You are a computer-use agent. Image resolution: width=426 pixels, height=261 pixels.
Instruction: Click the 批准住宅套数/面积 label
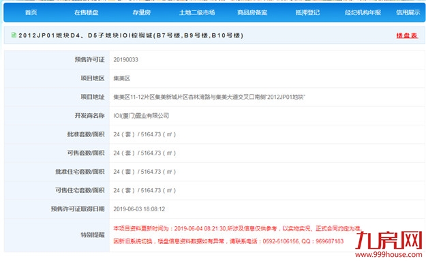click(80, 172)
